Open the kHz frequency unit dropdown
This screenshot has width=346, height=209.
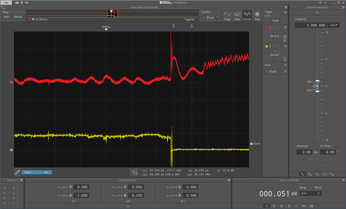tap(333, 25)
